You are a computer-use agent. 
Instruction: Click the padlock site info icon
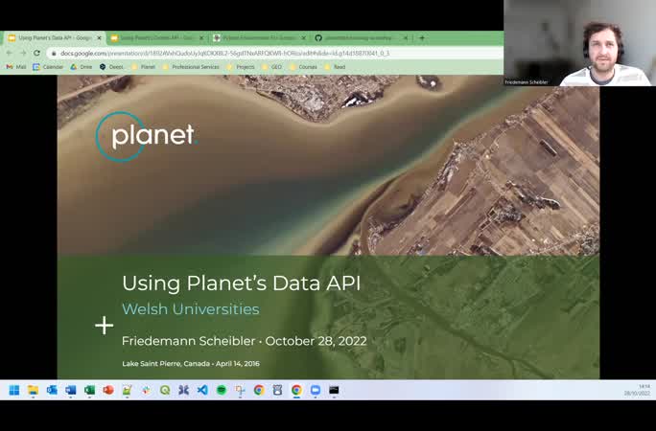click(x=54, y=53)
